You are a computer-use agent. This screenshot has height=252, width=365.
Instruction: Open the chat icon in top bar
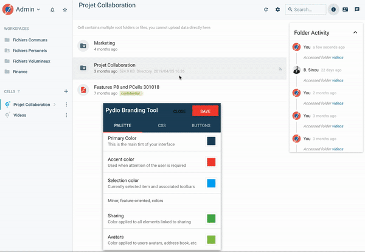pos(357,10)
